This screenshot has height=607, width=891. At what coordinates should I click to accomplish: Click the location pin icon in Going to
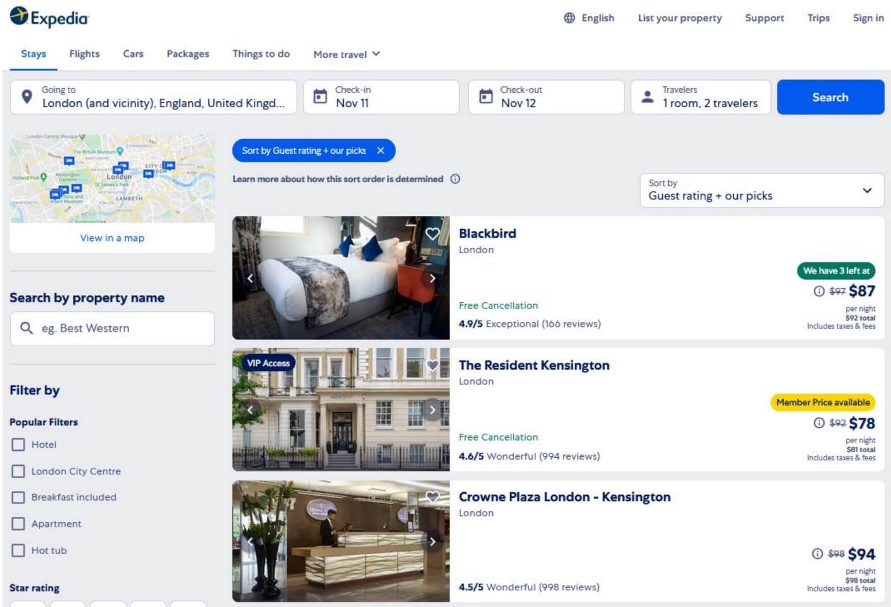pos(27,97)
